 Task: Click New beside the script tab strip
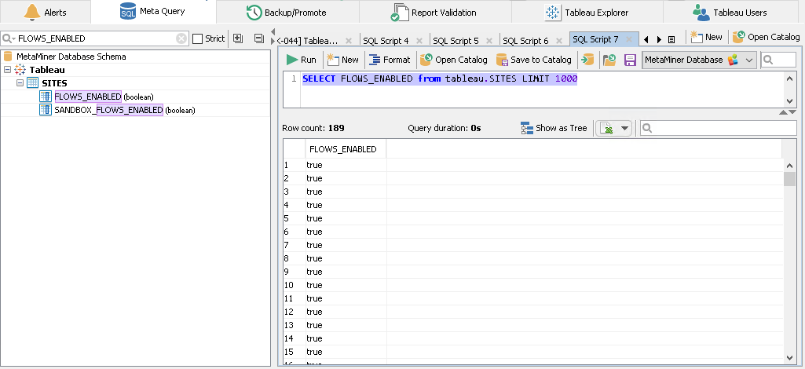click(x=706, y=37)
